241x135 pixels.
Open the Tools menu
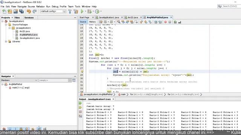pos(78,7)
